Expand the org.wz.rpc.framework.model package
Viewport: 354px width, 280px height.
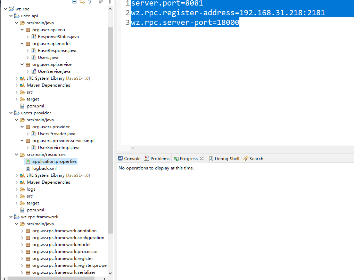point(22,245)
